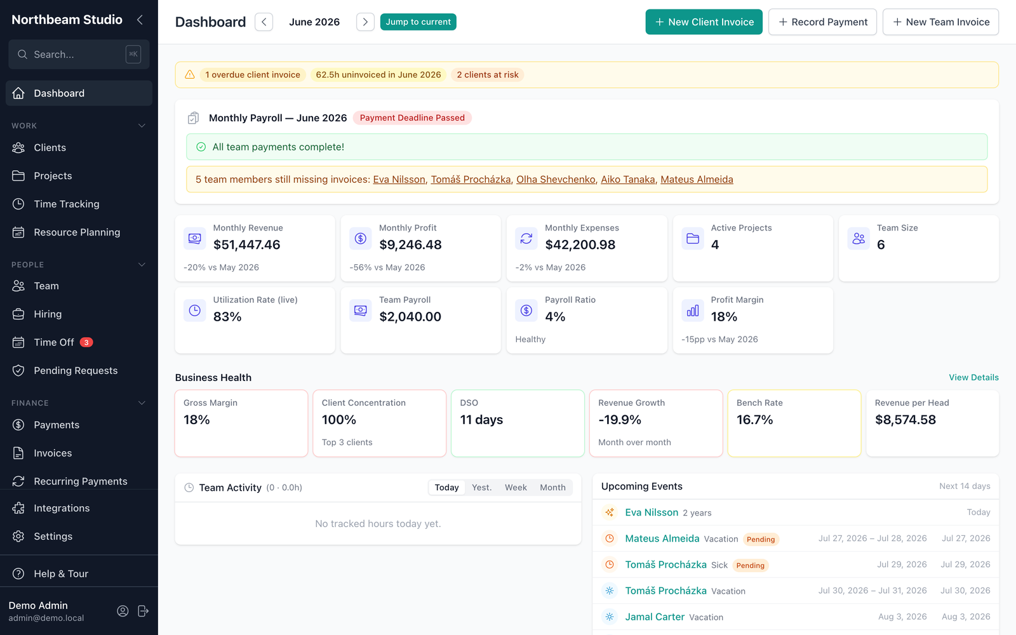Click View Details for Business Health

973,377
